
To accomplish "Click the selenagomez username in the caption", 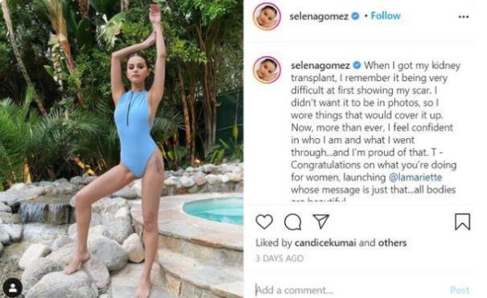I will [x=321, y=66].
